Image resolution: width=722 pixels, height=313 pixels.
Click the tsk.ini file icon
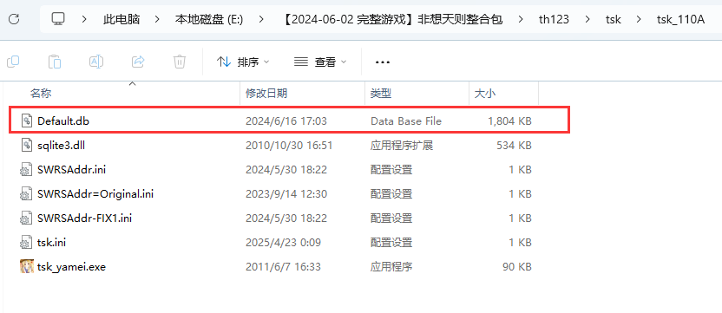coord(26,242)
